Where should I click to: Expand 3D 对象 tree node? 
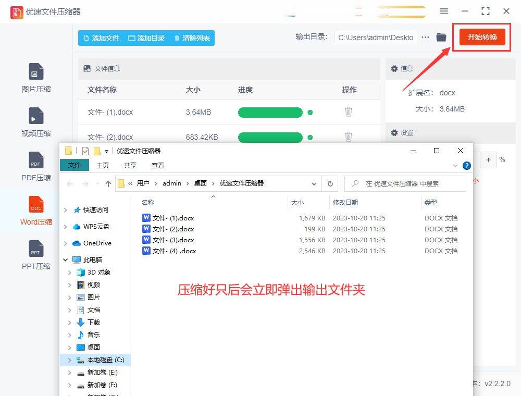click(69, 273)
